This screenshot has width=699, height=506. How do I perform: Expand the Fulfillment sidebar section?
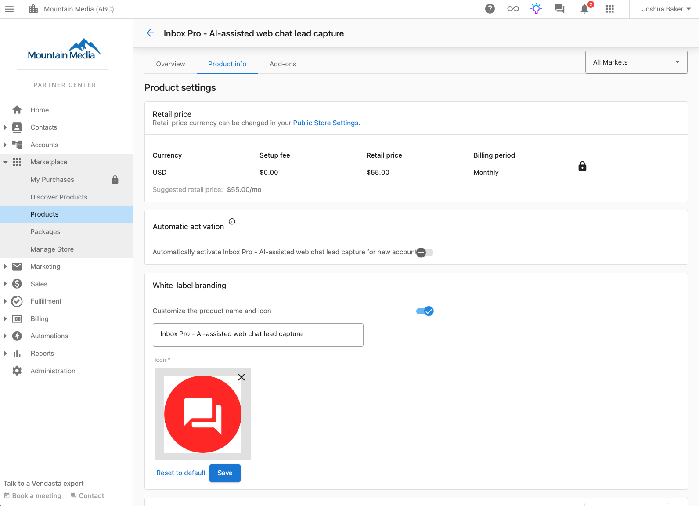coord(5,301)
